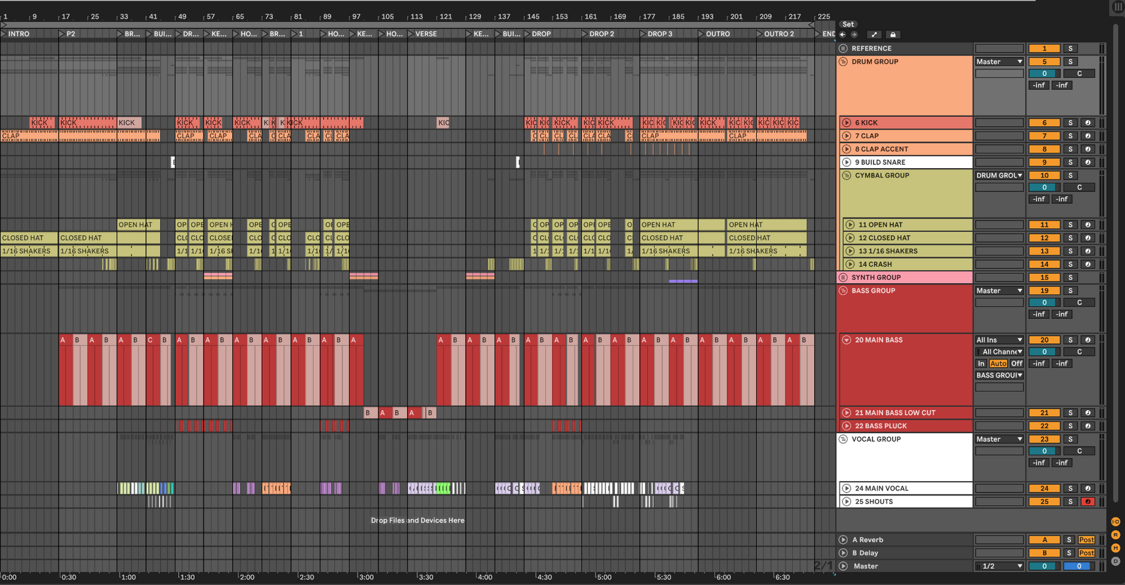
Task: Arm the 14 CRASH track record button
Action: pyautogui.click(x=1087, y=264)
